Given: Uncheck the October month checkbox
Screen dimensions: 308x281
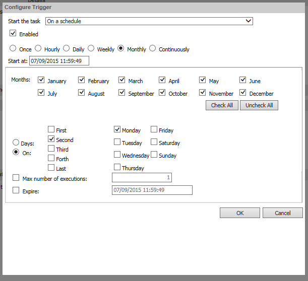Looking at the screenshot, I should click(162, 93).
